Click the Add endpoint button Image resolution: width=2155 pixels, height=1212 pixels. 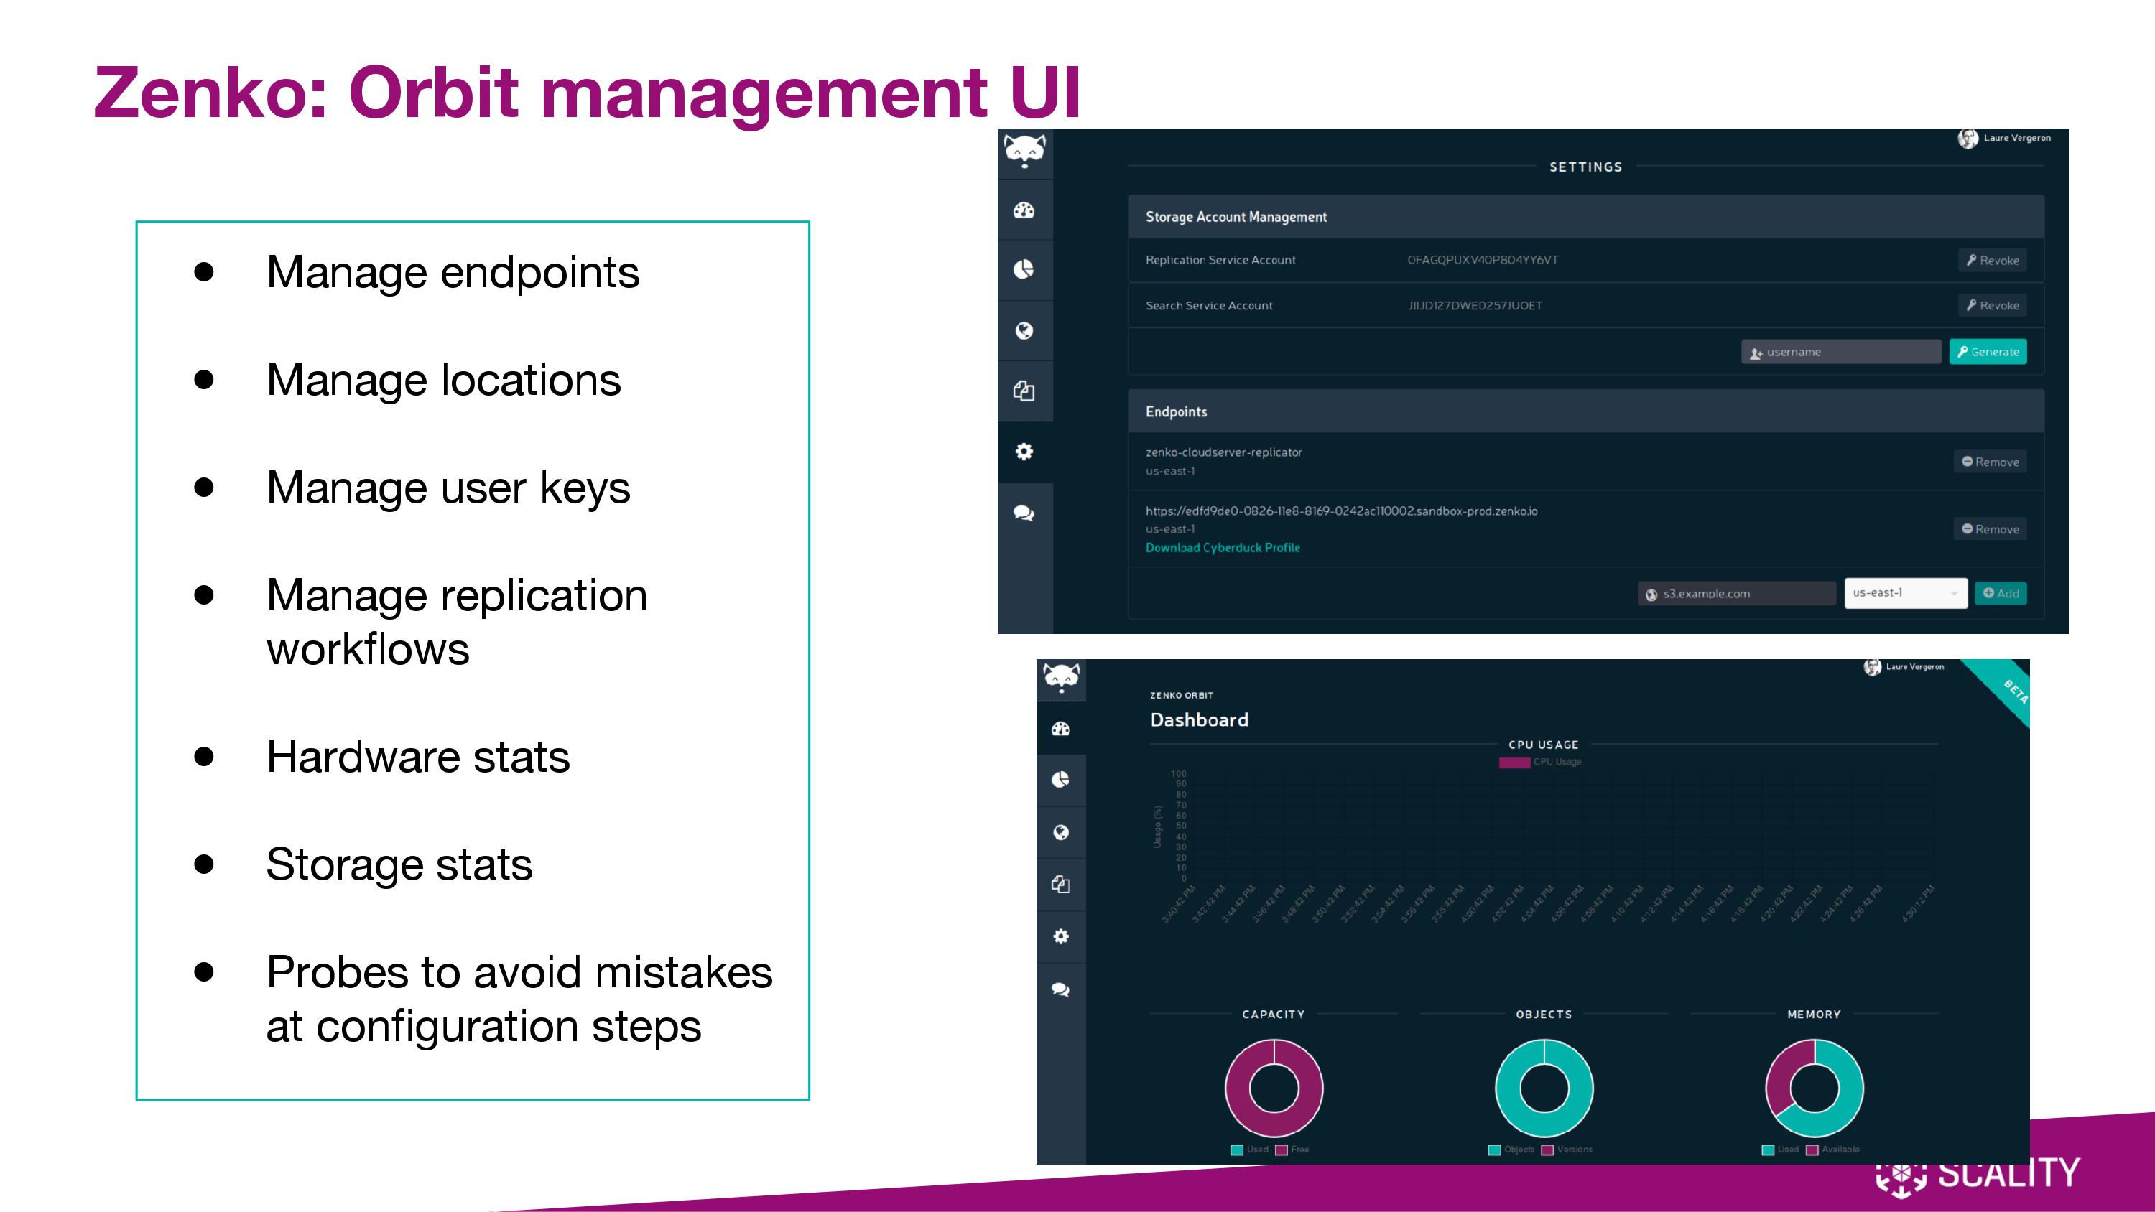tap(2001, 593)
